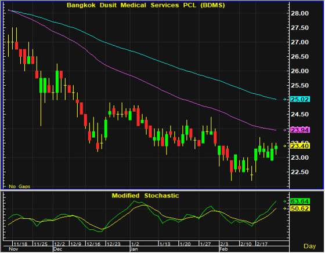Click the green arrow marker beside 63.64
The width and height of the screenshot is (325, 253).
[285, 201]
